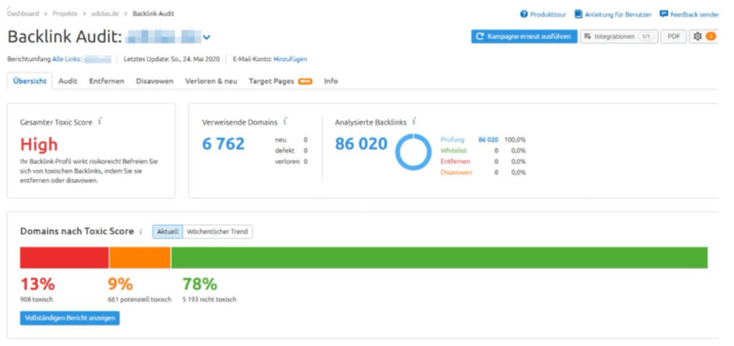
Task: Click the red High score text
Action: [39, 145]
